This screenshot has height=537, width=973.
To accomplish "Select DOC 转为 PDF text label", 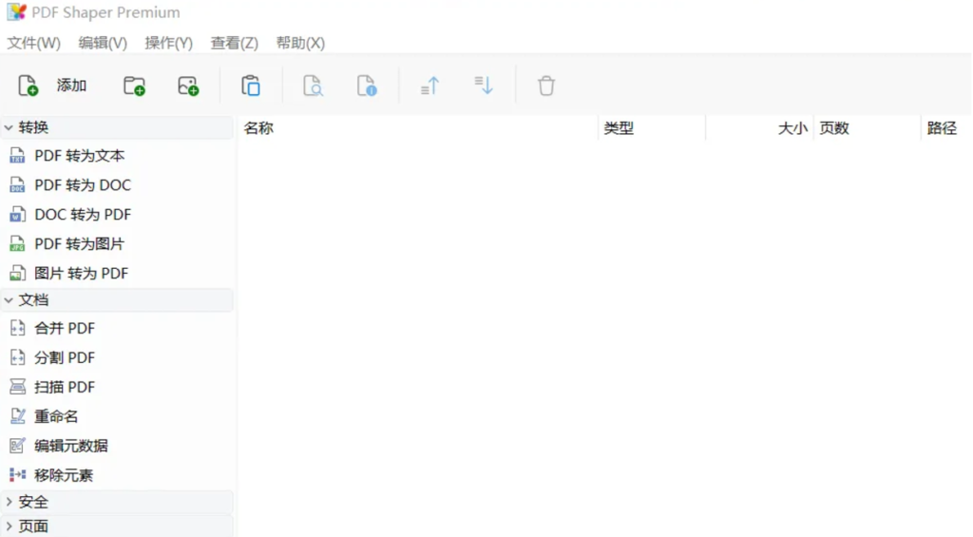I will click(83, 214).
